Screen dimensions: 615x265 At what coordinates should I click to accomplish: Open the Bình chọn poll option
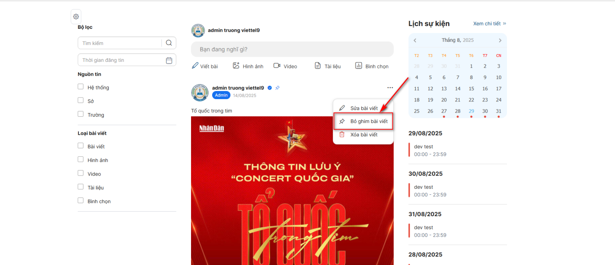click(372, 66)
